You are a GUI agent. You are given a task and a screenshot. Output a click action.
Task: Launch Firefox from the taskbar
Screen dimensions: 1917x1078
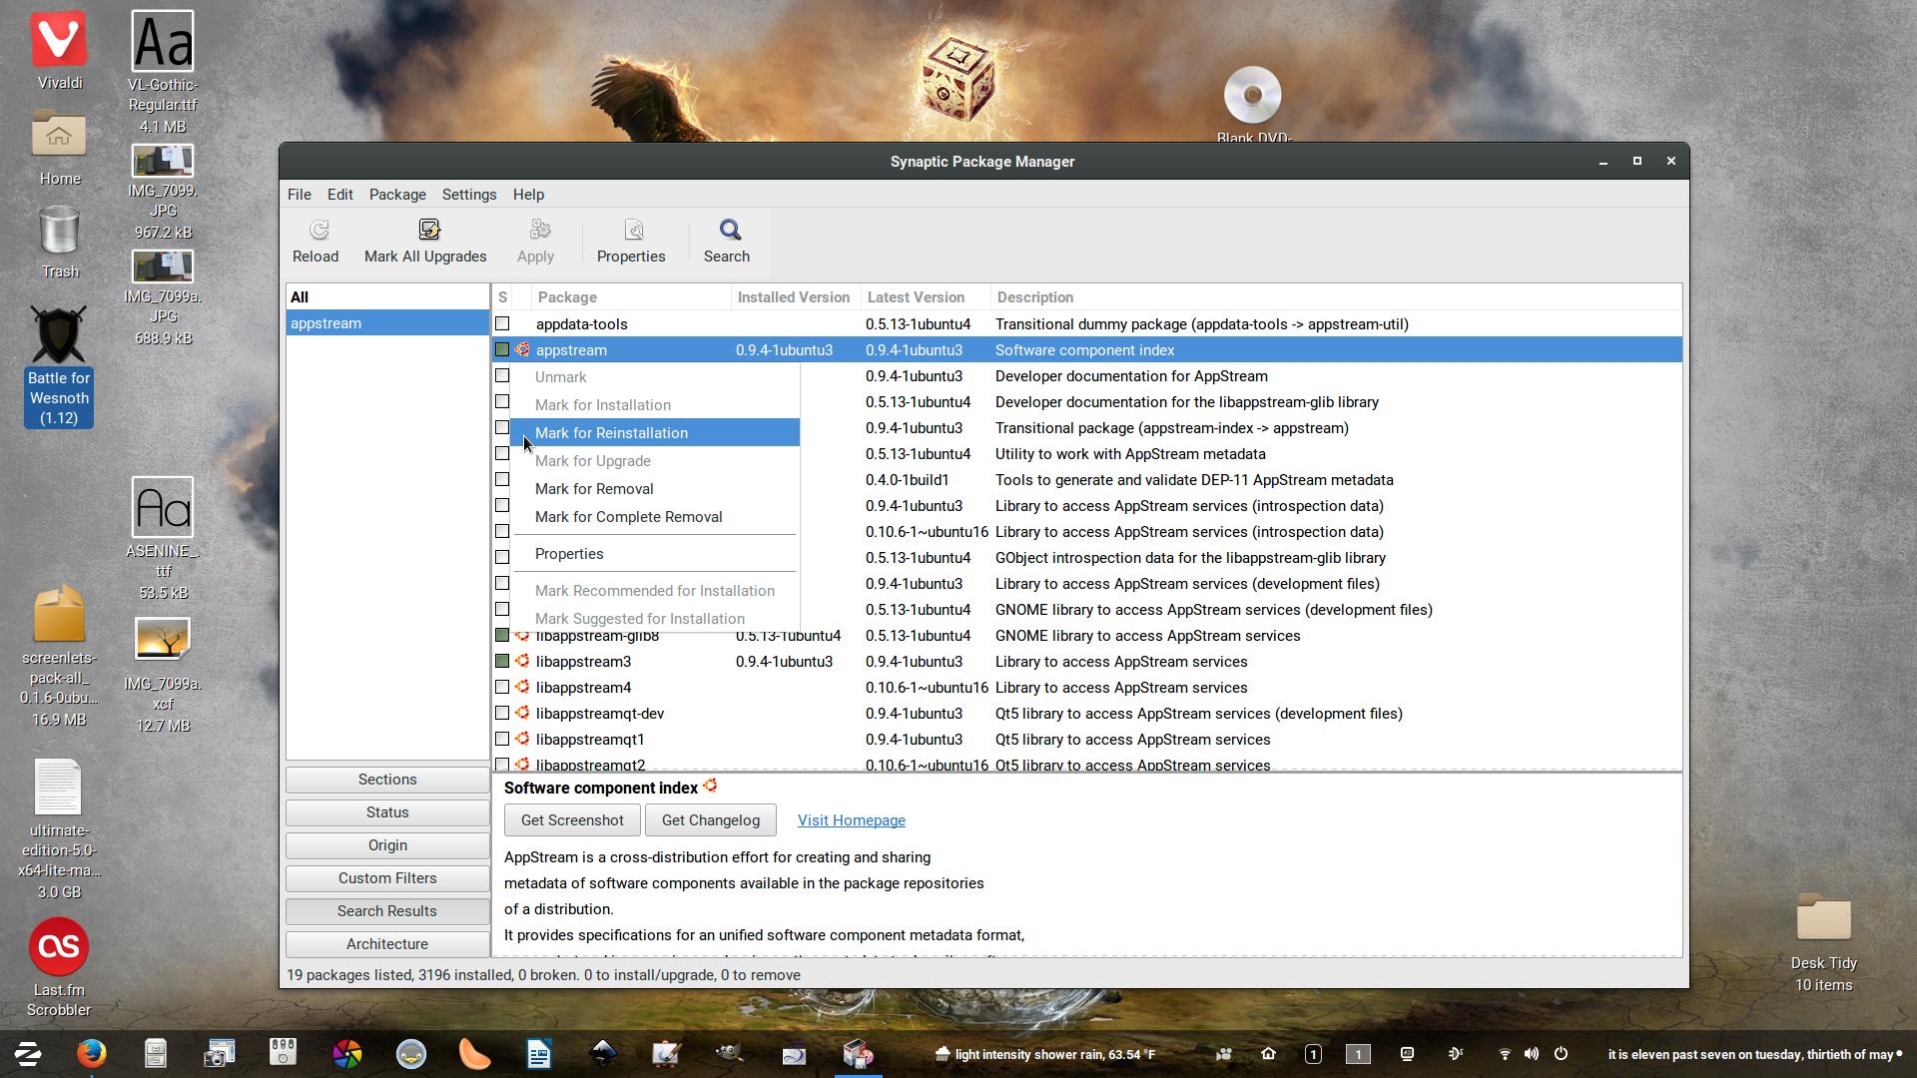click(92, 1054)
